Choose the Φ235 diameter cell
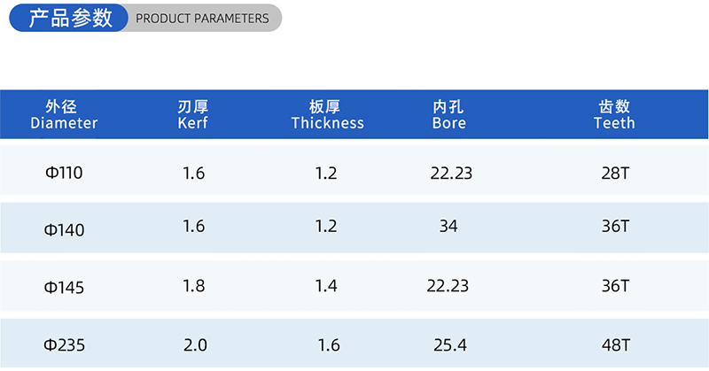The image size is (709, 371). click(x=65, y=345)
